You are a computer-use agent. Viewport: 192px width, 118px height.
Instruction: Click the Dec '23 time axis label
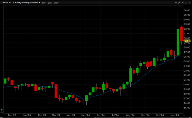click(12, 115)
